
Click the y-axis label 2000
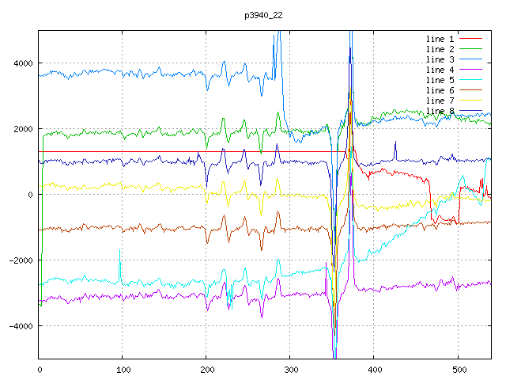(23, 129)
